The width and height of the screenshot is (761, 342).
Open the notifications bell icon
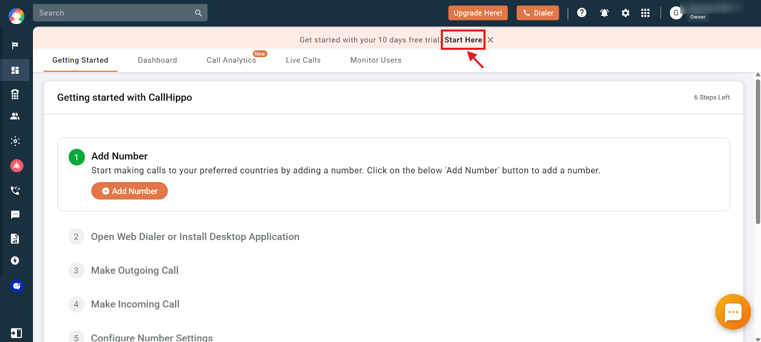tap(604, 13)
